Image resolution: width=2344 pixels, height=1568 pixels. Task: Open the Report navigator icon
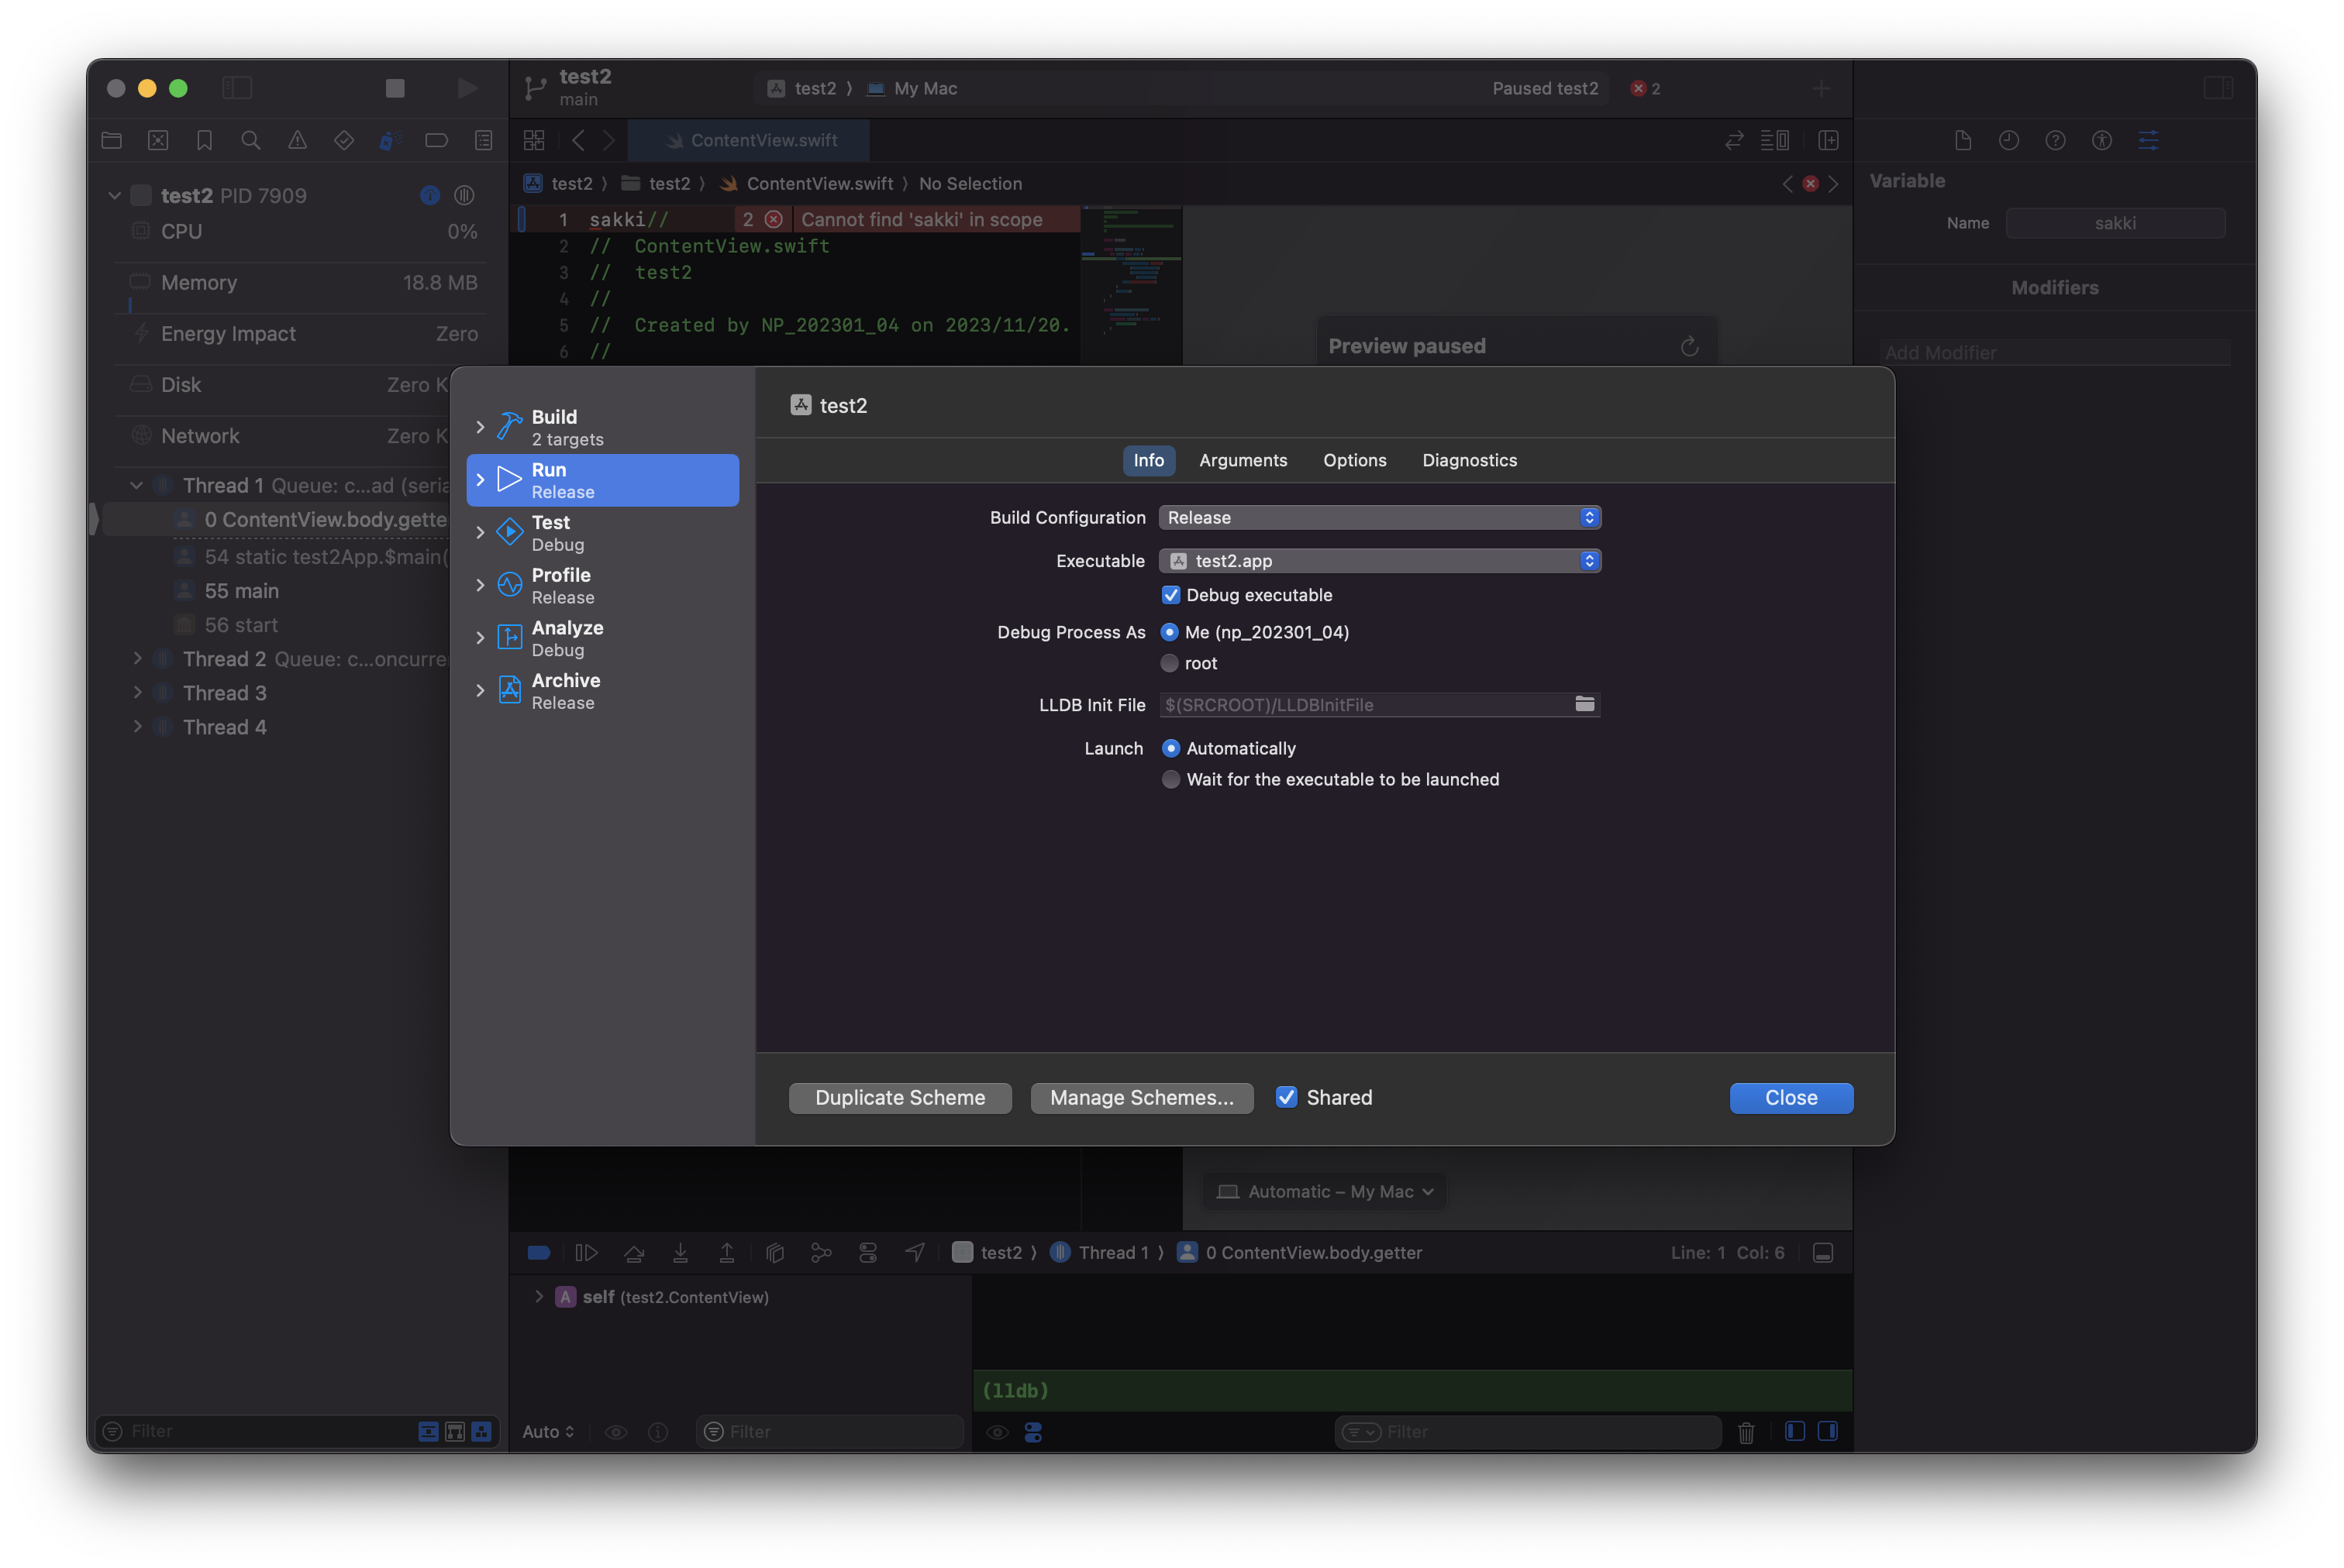484,141
